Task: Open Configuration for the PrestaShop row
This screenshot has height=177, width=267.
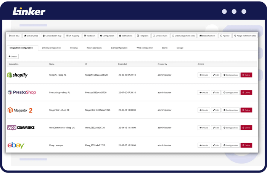Action: (230, 93)
